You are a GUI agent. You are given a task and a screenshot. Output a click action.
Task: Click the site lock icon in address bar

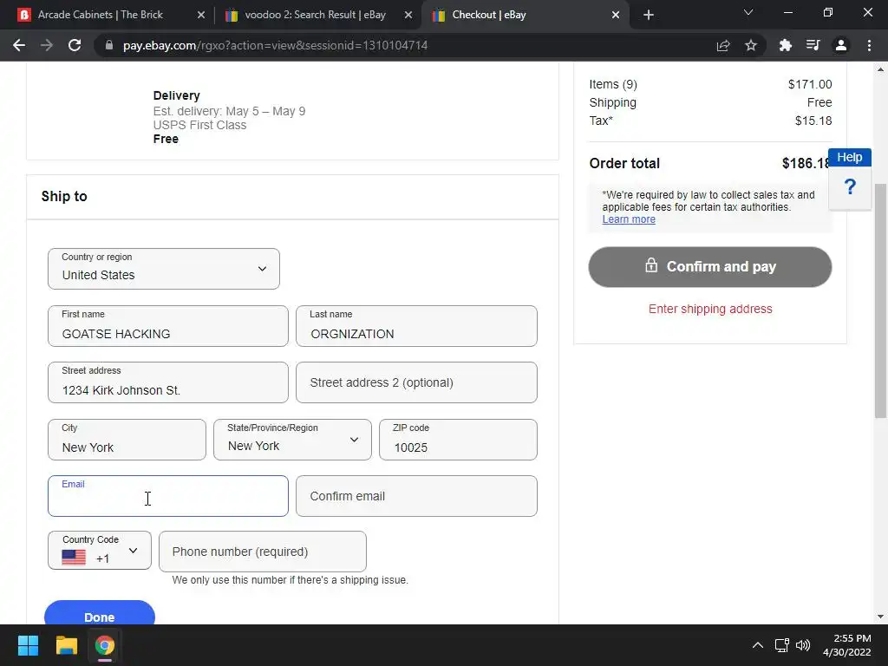point(109,45)
